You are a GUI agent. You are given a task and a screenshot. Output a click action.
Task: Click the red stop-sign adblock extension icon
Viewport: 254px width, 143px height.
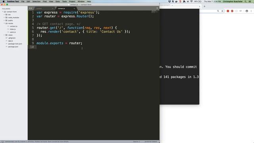pyautogui.click(x=232, y=11)
